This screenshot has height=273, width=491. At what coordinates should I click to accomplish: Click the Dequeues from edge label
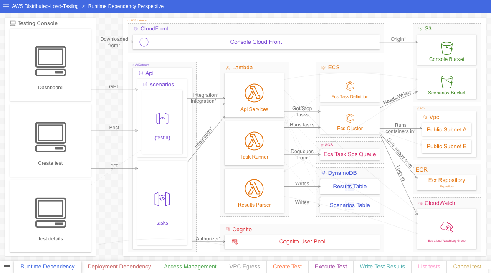pos(302,154)
